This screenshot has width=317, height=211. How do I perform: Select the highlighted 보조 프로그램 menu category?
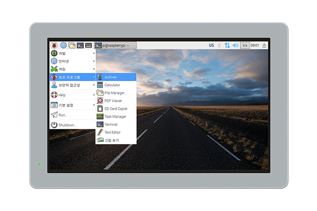tap(72, 77)
